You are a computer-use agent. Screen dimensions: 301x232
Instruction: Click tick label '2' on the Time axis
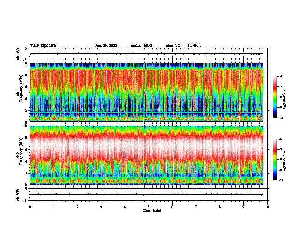coord(78,207)
